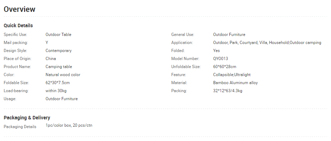Click the Natural wood color value

click(x=63, y=75)
